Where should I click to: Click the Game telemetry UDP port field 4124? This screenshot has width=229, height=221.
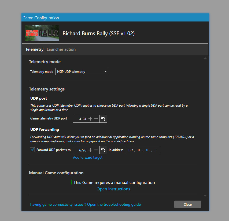point(83,119)
